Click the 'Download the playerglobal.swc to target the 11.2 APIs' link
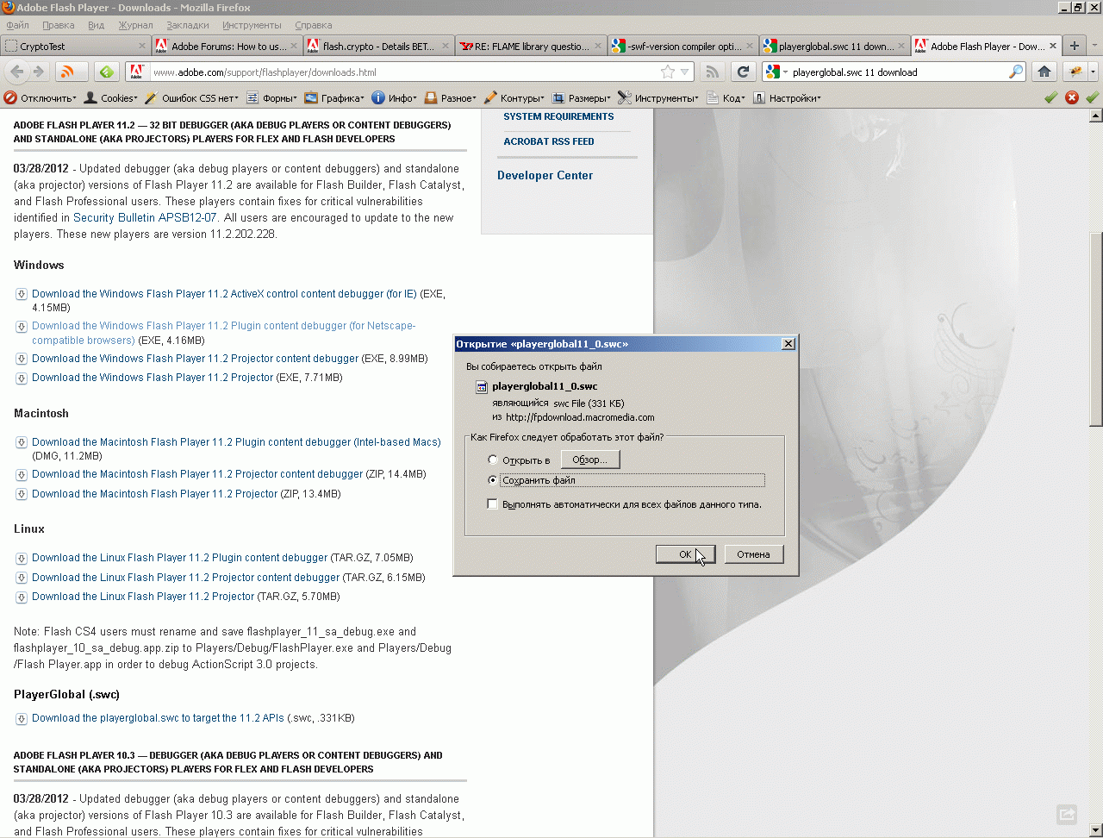 tap(158, 718)
